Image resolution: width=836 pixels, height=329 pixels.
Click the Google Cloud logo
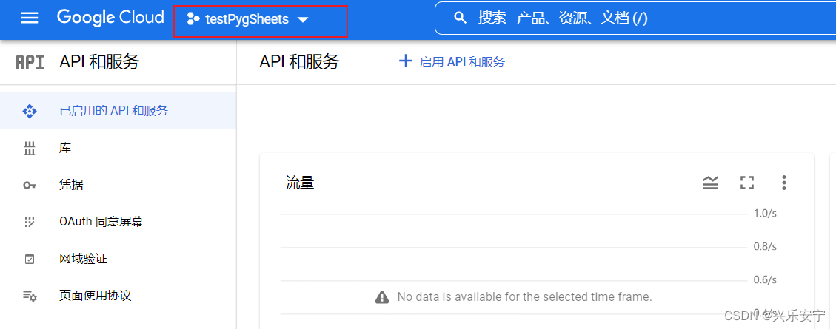tap(110, 18)
